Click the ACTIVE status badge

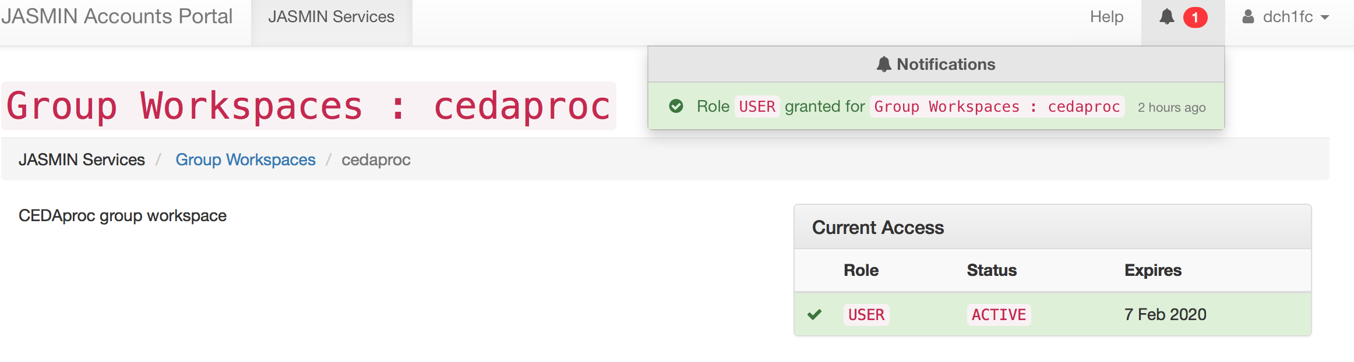coord(999,315)
